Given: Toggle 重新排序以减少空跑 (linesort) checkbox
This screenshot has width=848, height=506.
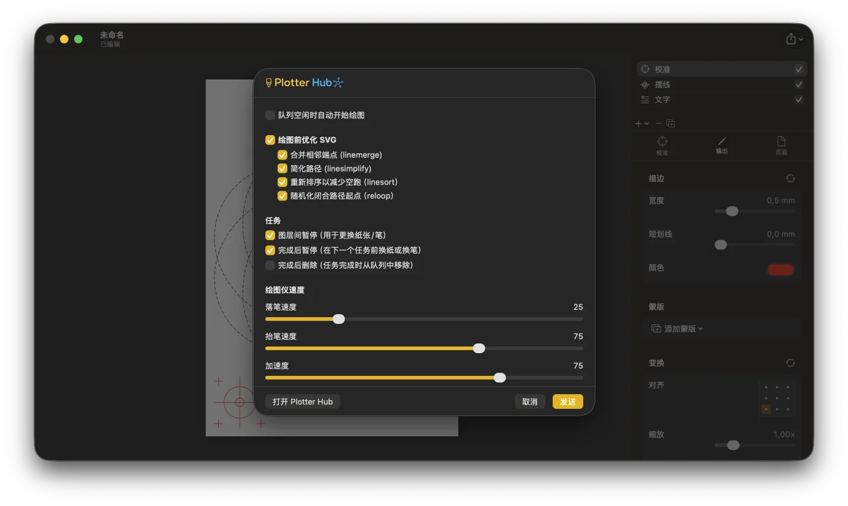Looking at the screenshot, I should point(282,182).
